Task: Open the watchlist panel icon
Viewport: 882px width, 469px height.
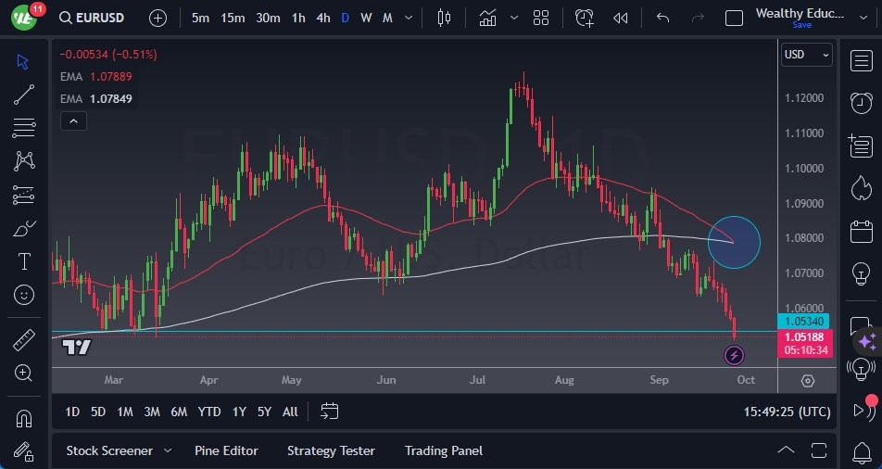Action: tap(861, 59)
